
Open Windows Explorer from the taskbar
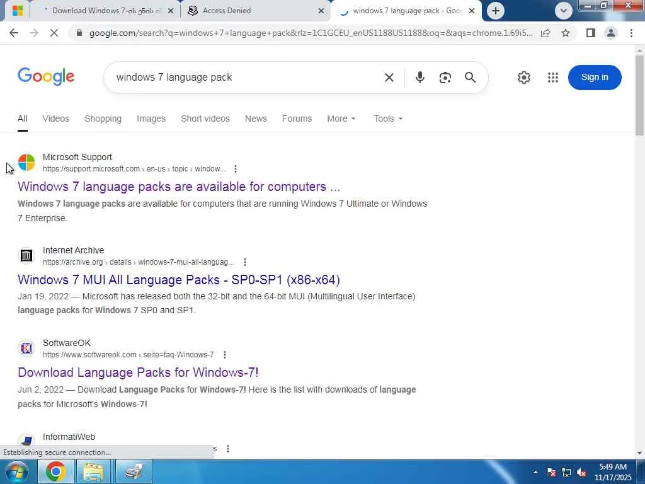94,471
